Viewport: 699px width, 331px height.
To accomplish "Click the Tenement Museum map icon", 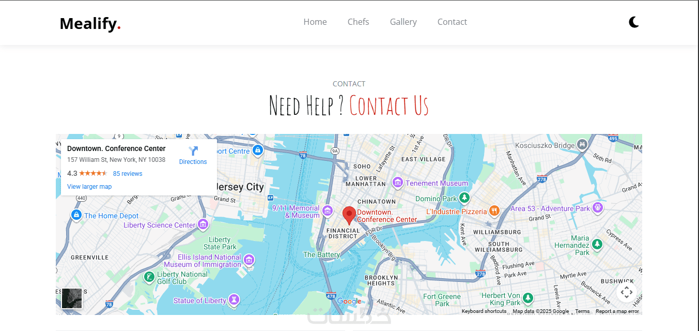I will (397, 183).
